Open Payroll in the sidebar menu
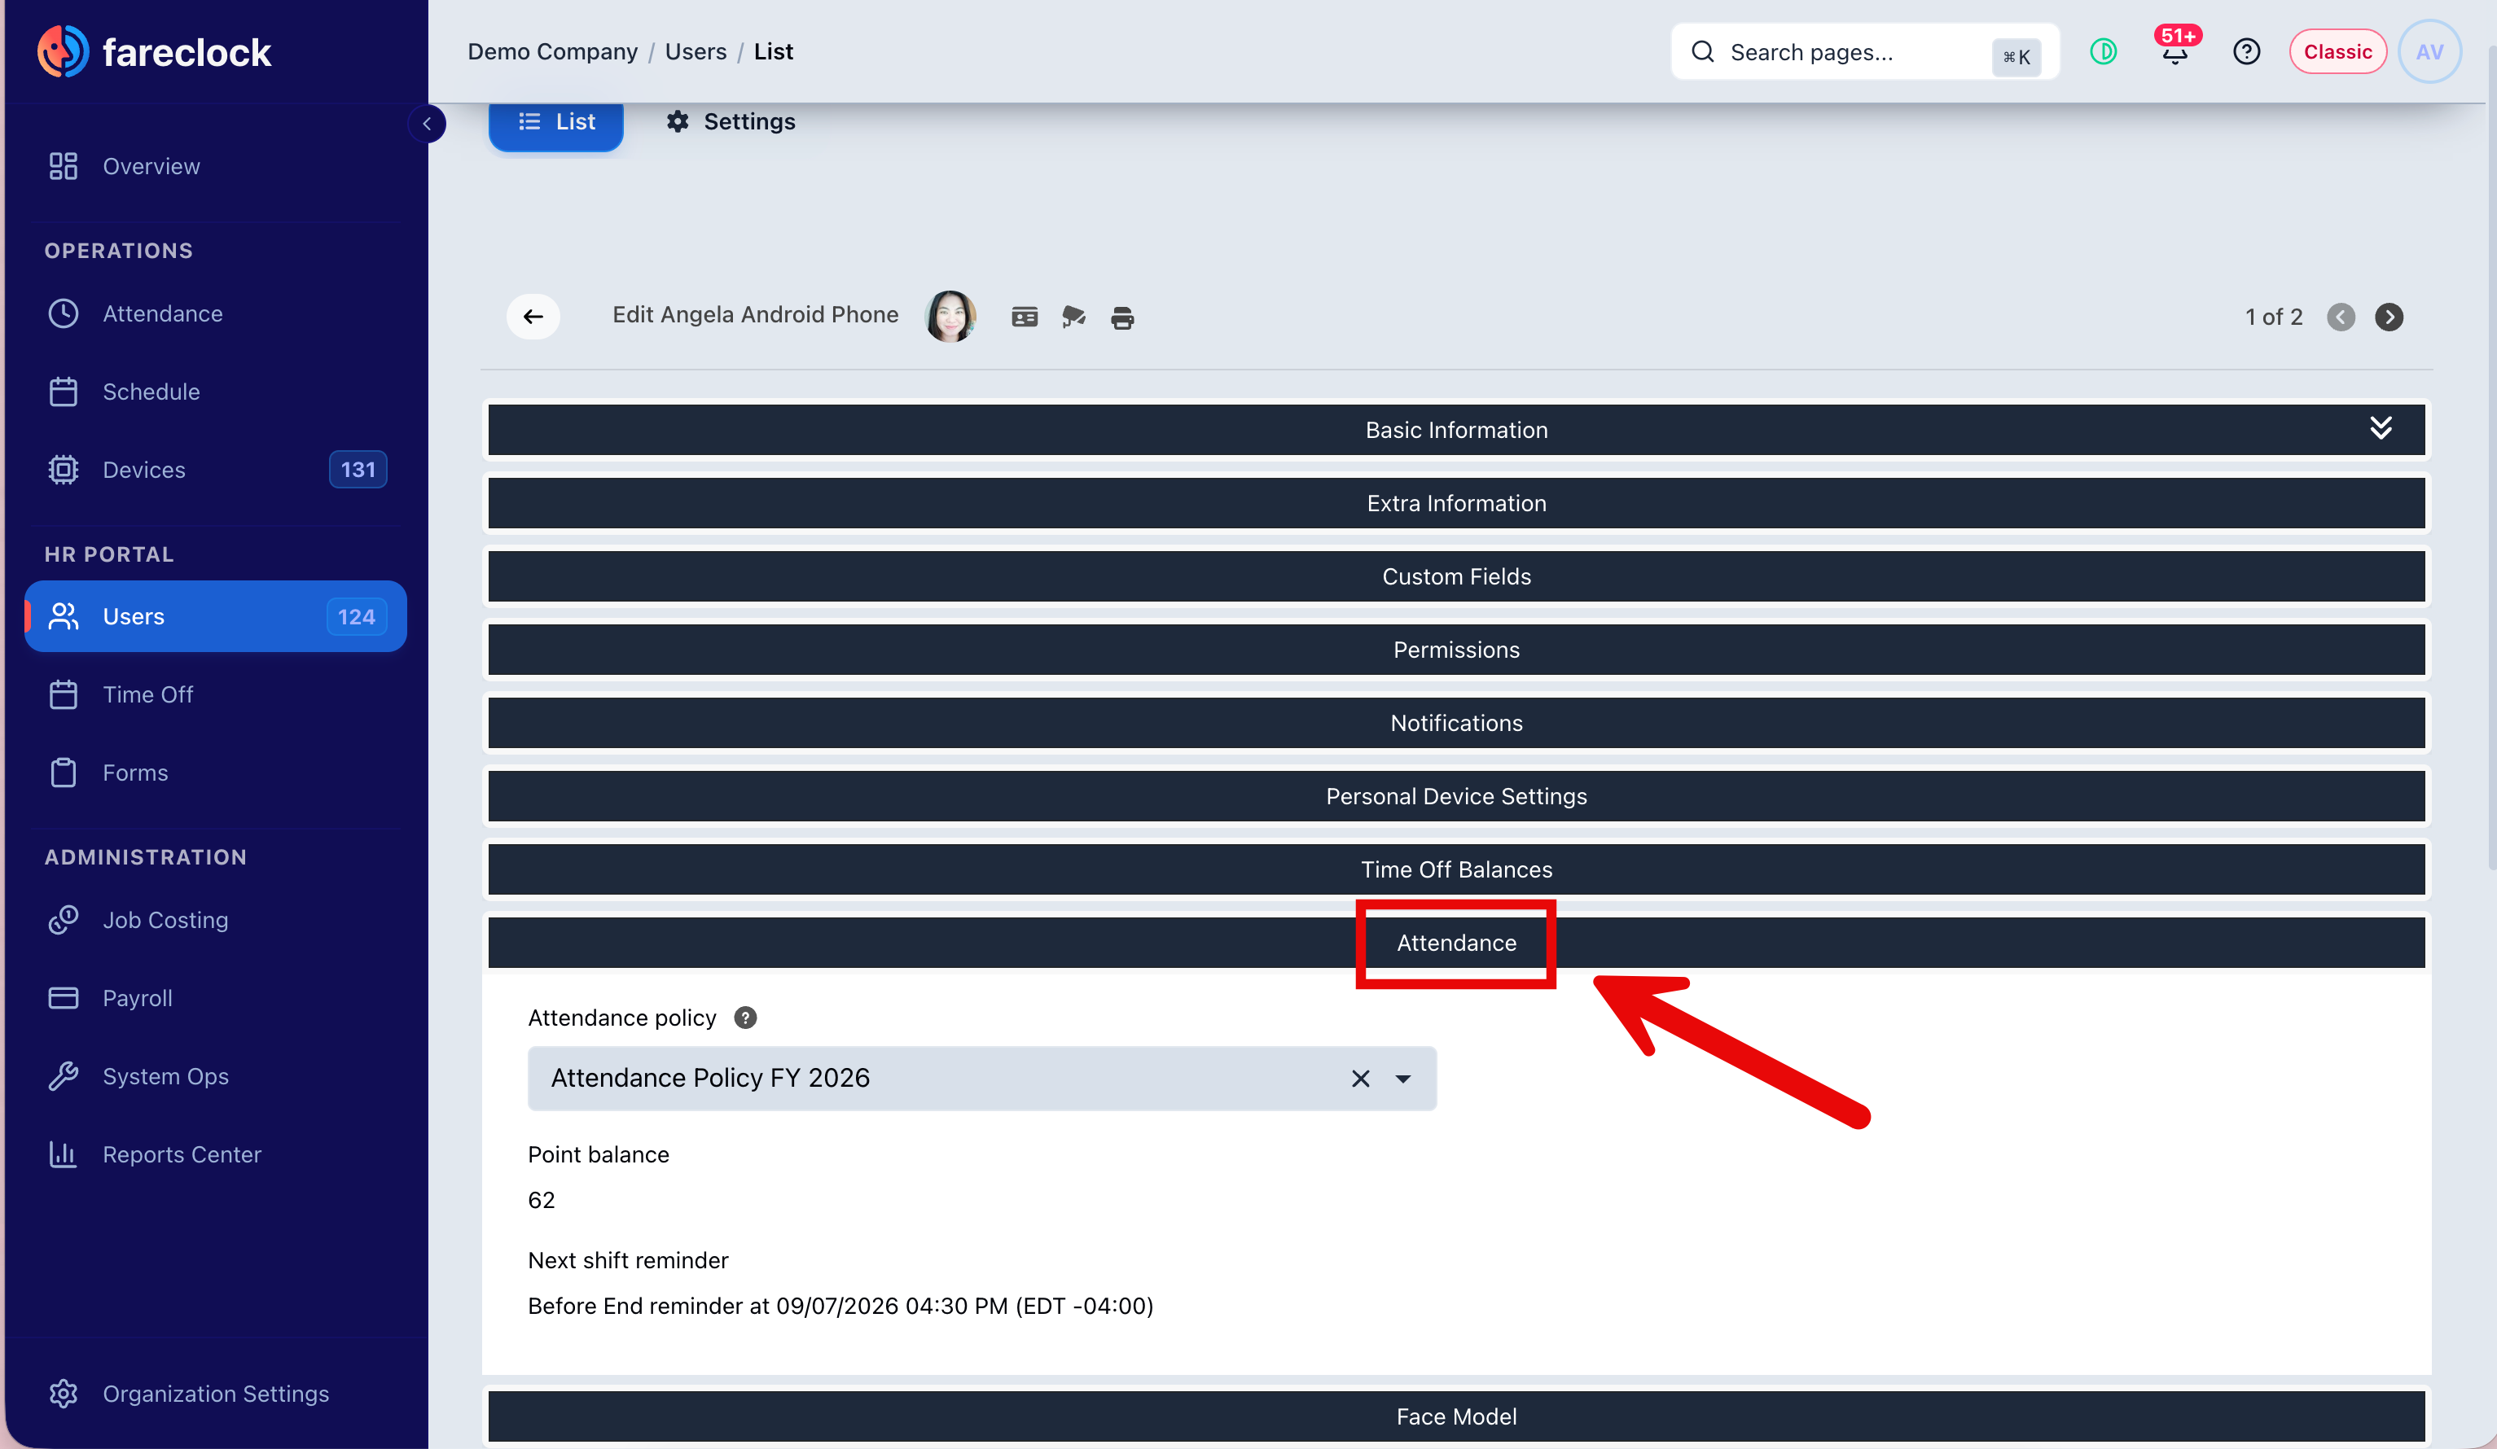2497x1449 pixels. click(x=137, y=997)
